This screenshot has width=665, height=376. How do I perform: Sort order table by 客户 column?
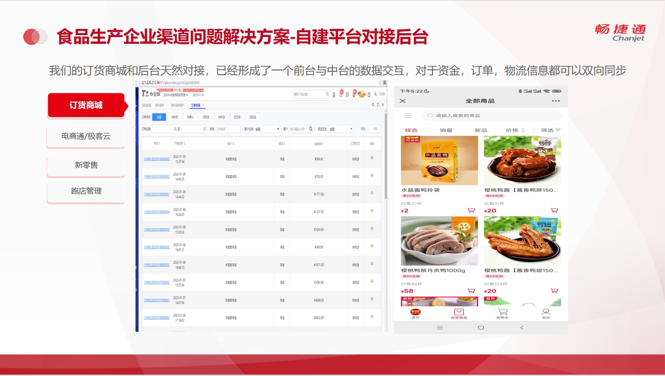click(x=231, y=143)
